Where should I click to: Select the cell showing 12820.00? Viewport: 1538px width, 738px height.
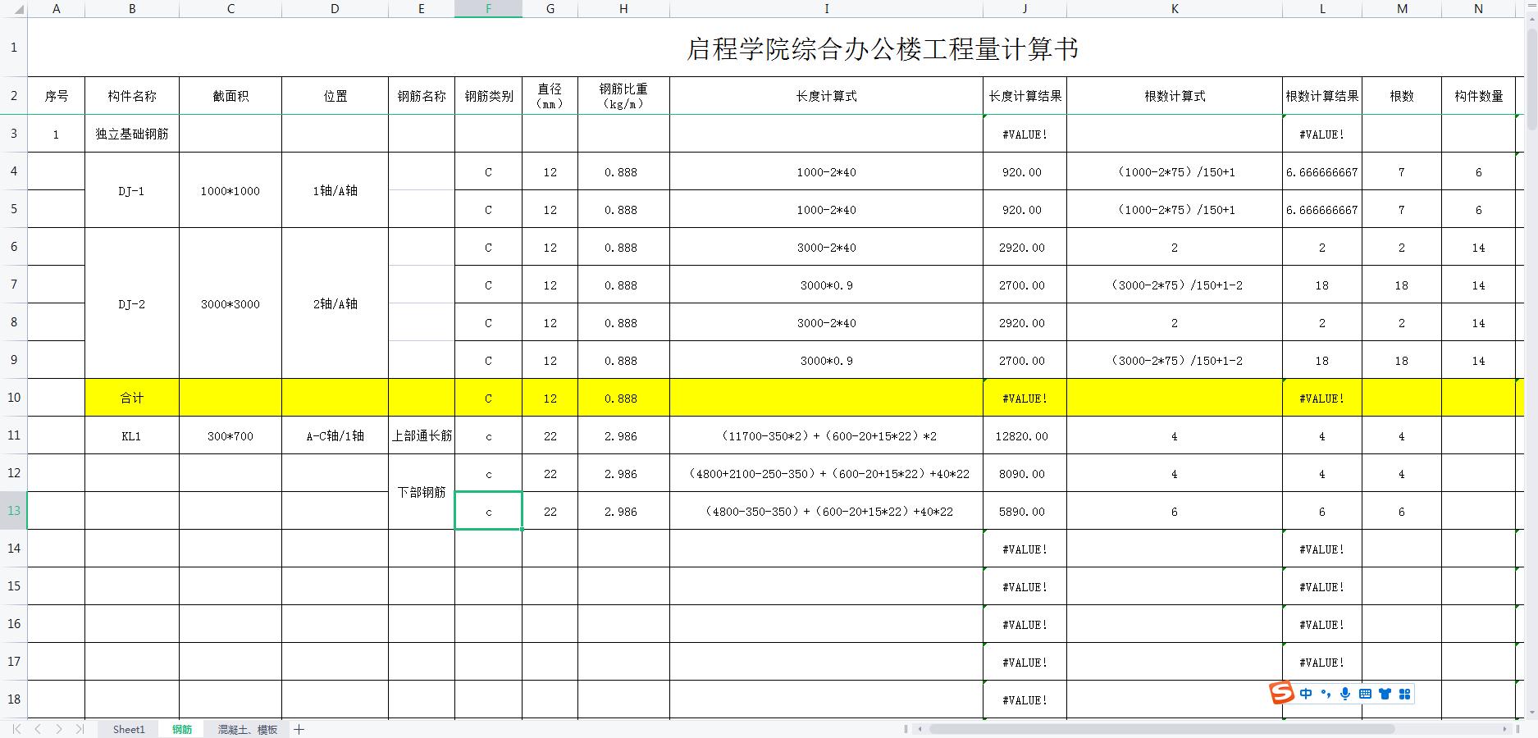click(1023, 435)
